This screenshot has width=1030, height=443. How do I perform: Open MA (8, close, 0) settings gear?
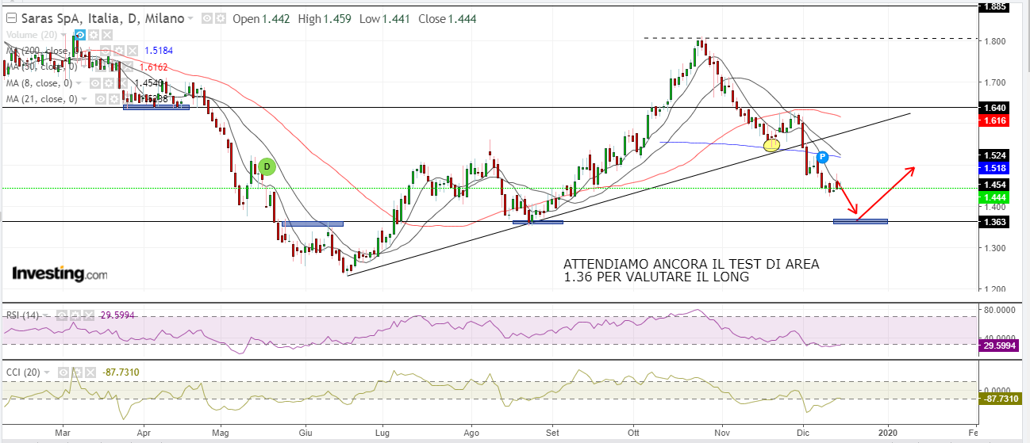(x=109, y=83)
